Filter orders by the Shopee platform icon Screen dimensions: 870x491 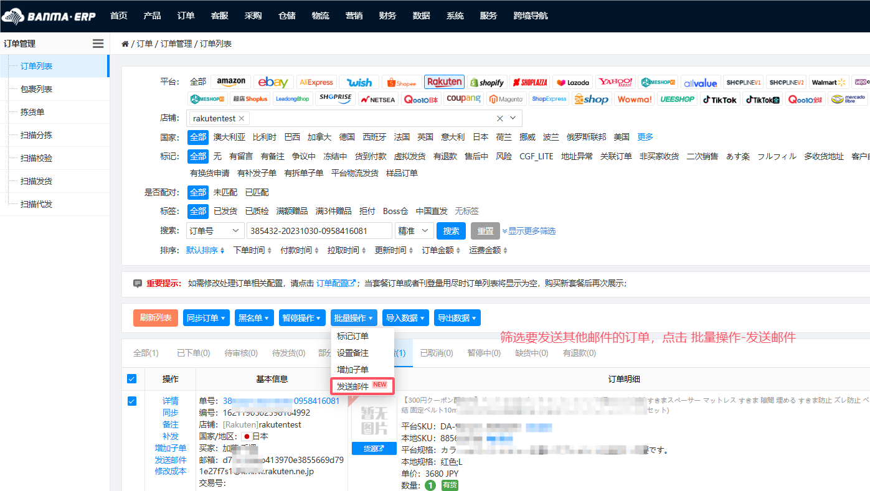pos(402,82)
